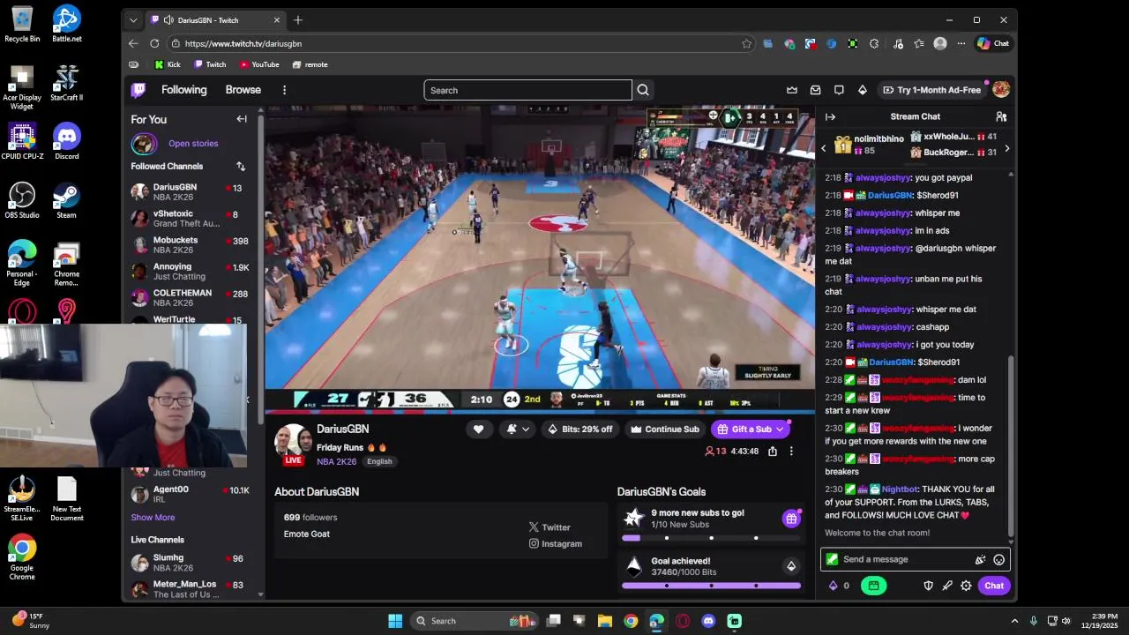Show next gift leaderboard entries arrow
This screenshot has height=635, width=1129.
point(1006,148)
